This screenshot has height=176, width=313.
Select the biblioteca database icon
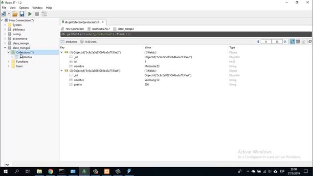click(9, 29)
